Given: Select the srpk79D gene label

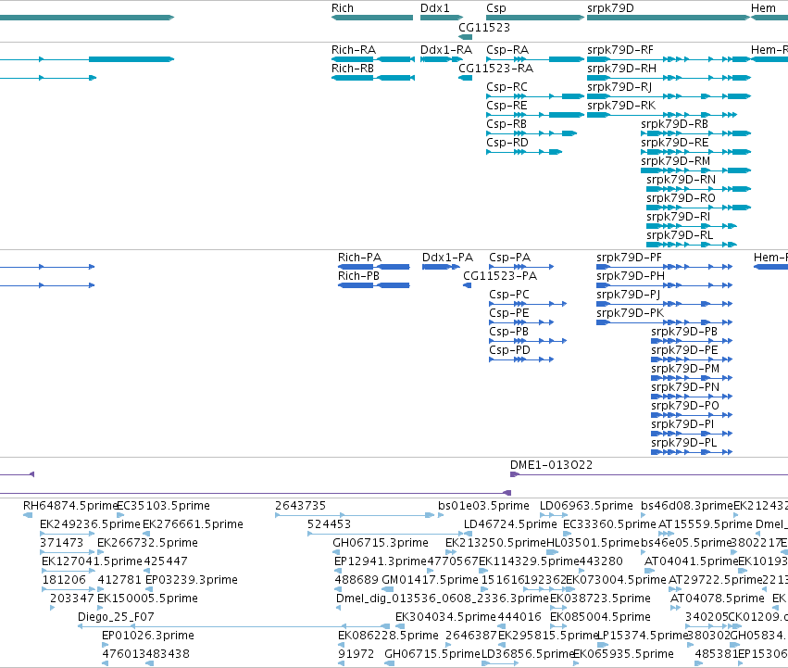Looking at the screenshot, I should click(610, 8).
